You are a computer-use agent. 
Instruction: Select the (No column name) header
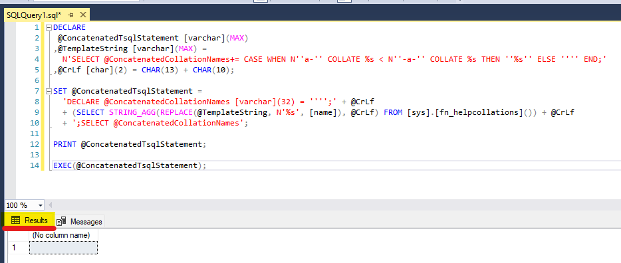[63, 235]
